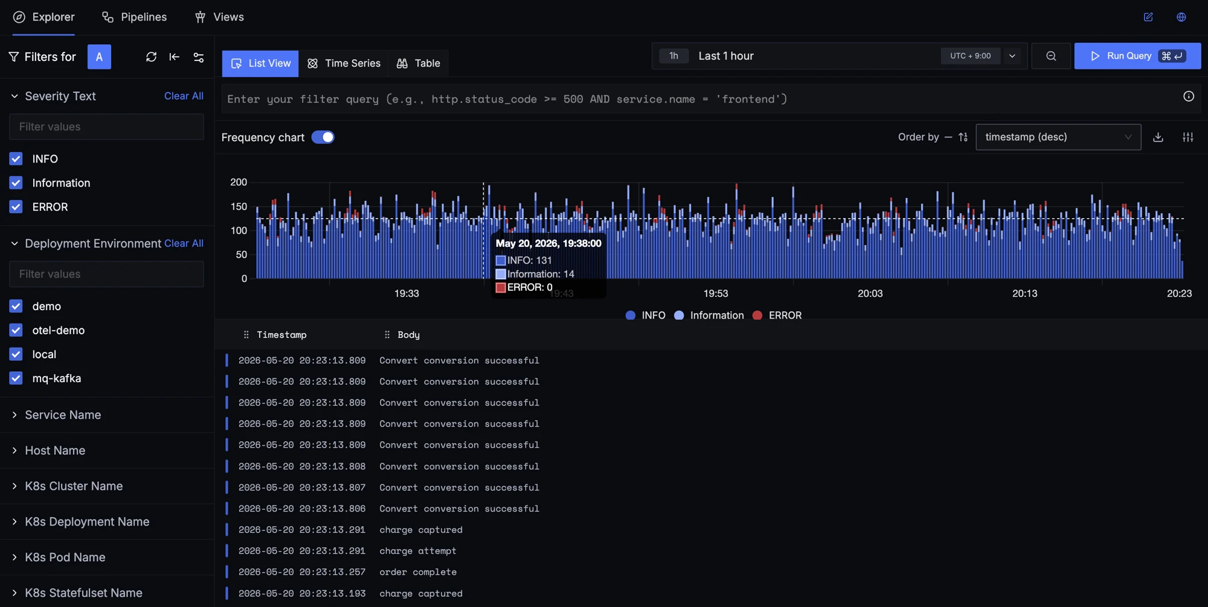The width and height of the screenshot is (1208, 607).
Task: Sort by the Timestamp column header
Action: (x=281, y=335)
